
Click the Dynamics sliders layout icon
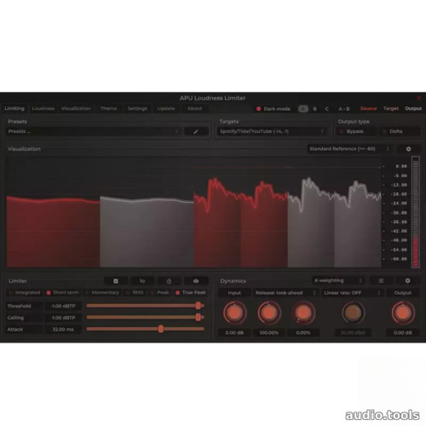coord(381,280)
